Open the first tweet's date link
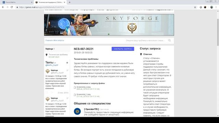 point(63,93)
